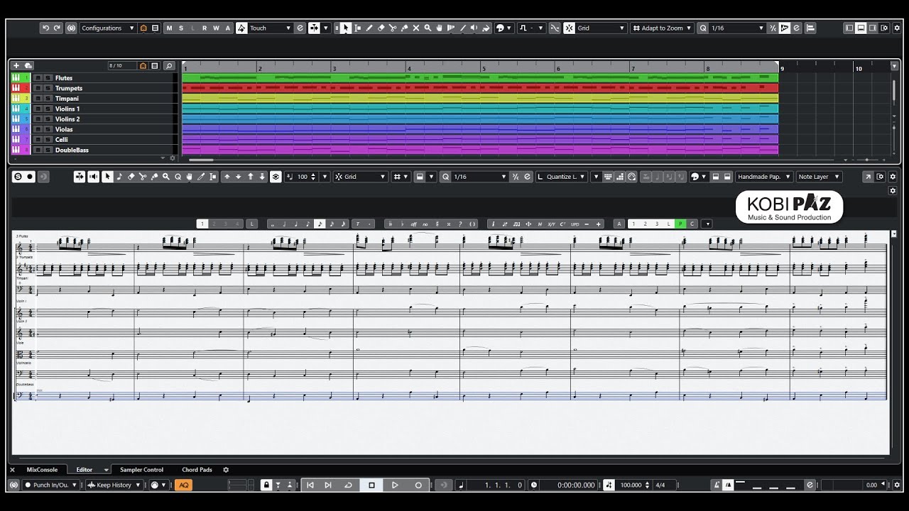Viewport: 909px width, 511px height.
Task: Click the Go to Right Locator button
Action: click(327, 485)
